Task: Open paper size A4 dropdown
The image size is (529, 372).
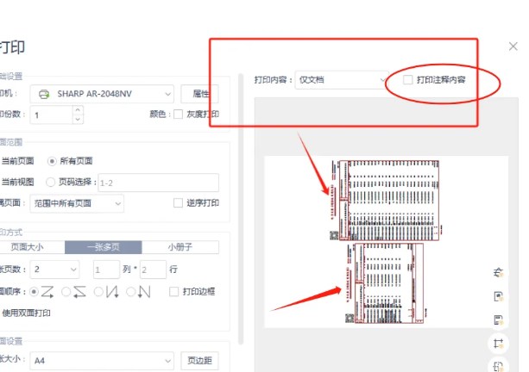Action: 102,361
